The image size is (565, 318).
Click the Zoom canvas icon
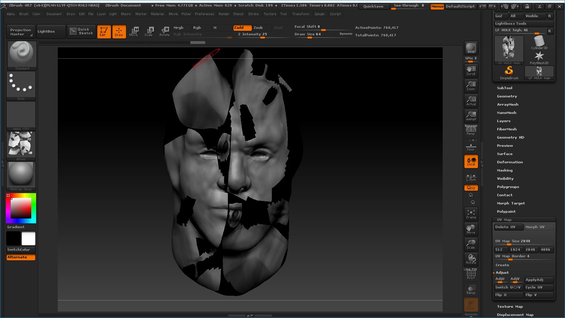[471, 85]
